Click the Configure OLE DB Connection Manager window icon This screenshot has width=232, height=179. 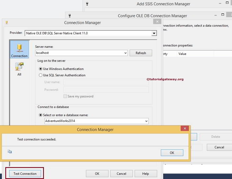(x=69, y=16)
